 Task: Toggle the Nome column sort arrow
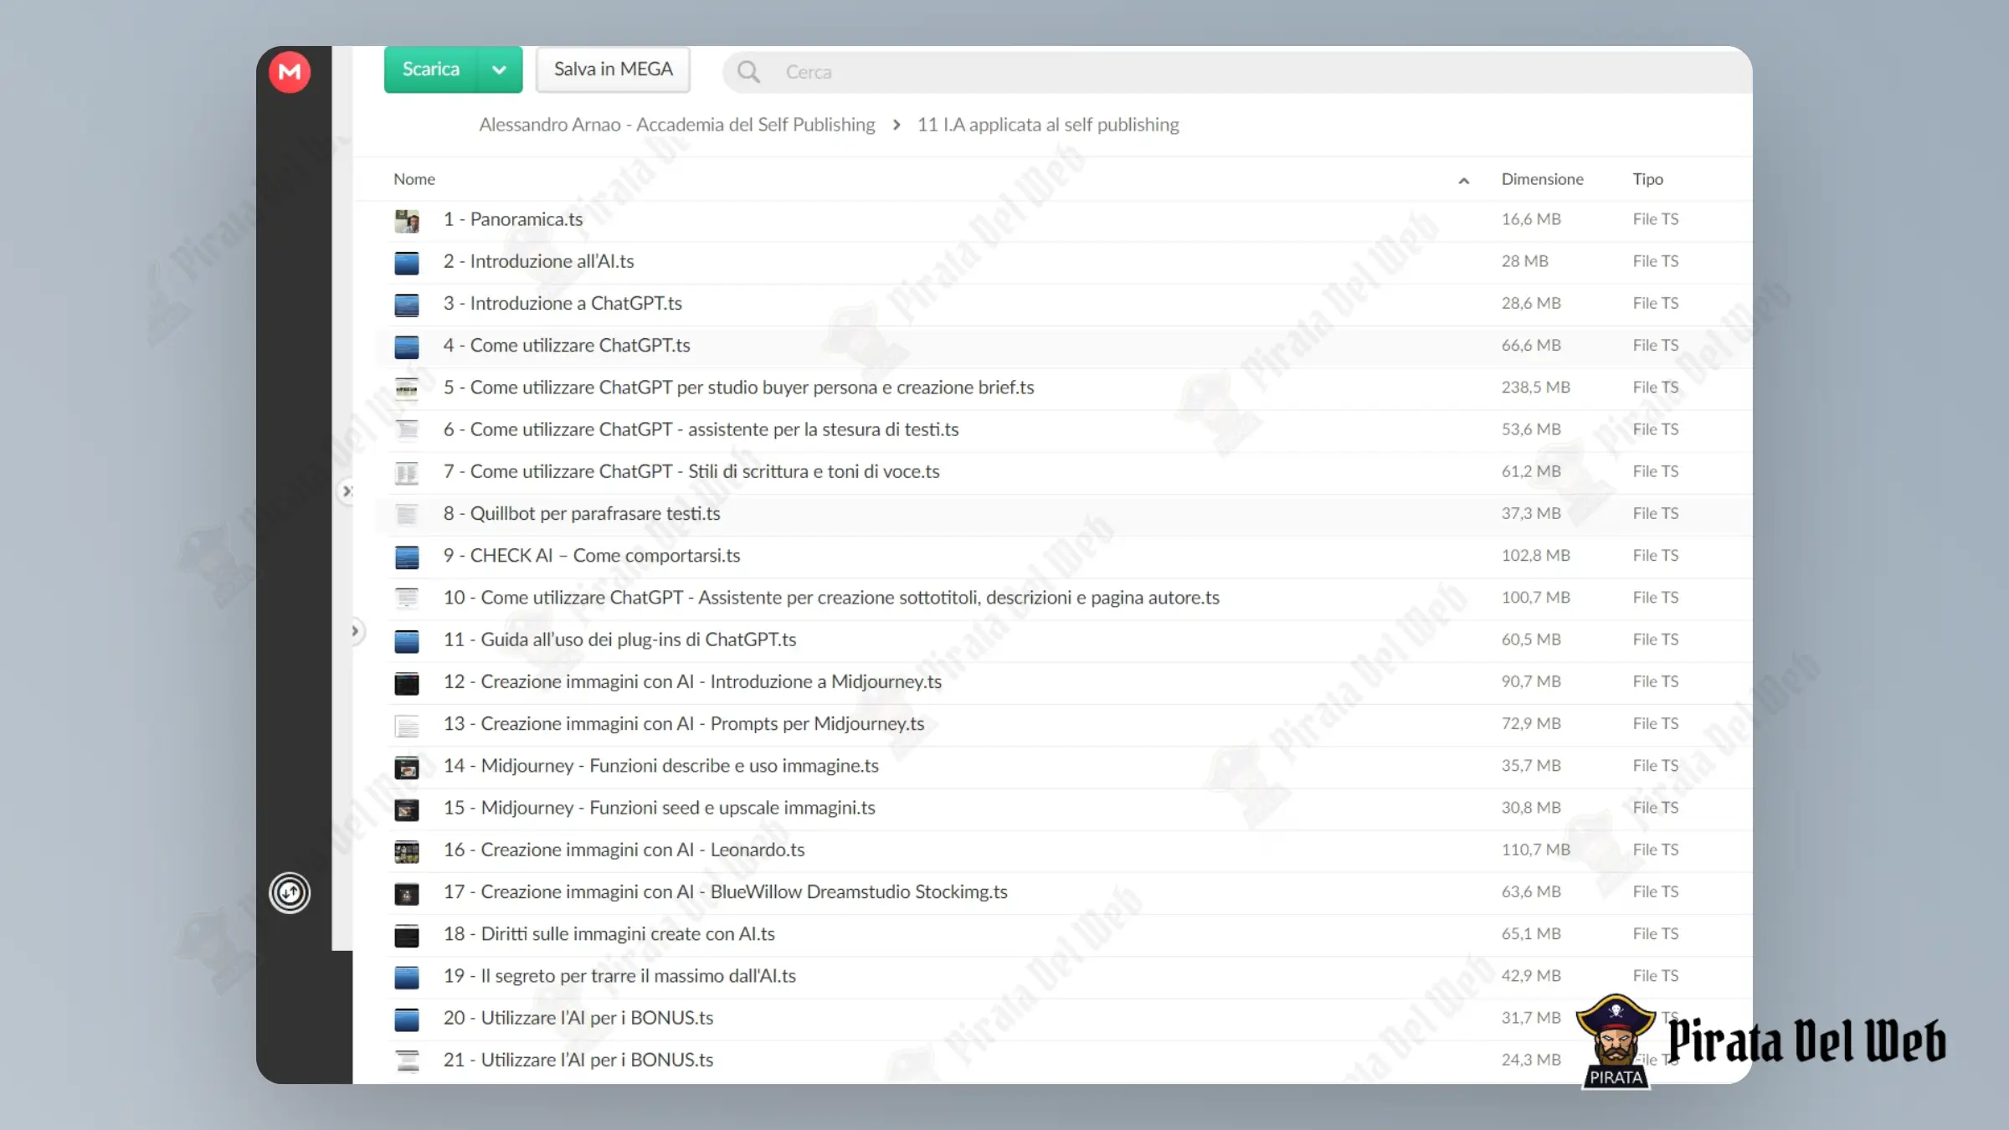click(x=1463, y=181)
